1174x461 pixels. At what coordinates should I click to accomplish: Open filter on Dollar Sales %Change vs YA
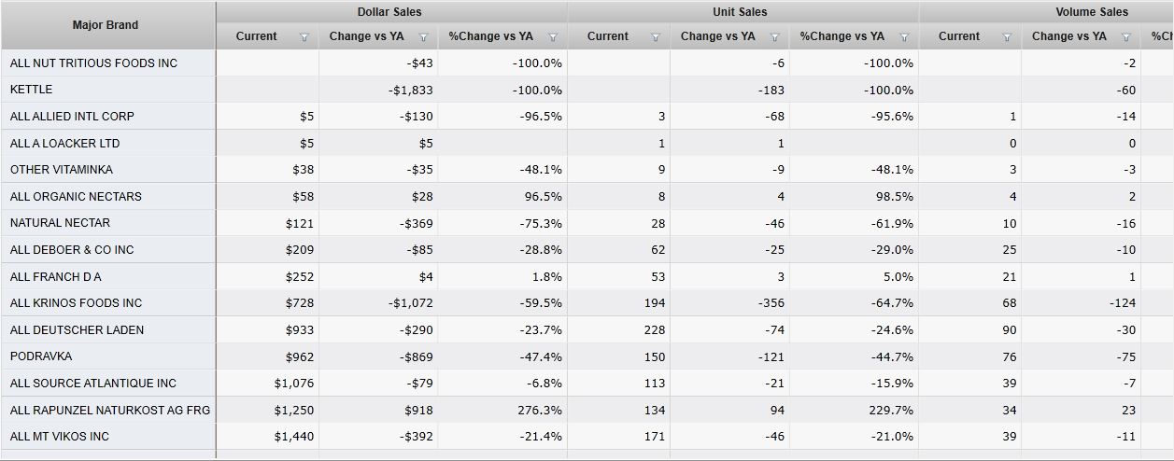(x=553, y=37)
